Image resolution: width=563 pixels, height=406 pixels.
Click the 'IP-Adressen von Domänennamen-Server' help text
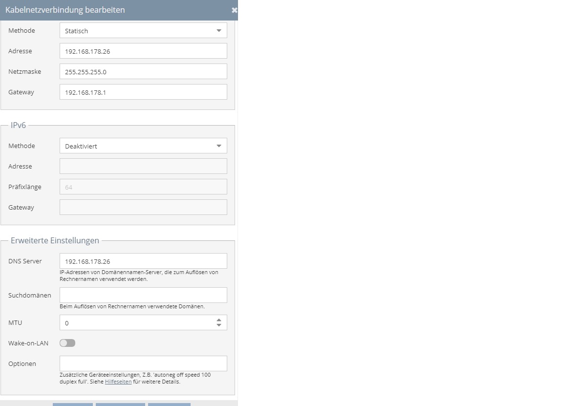139,276
